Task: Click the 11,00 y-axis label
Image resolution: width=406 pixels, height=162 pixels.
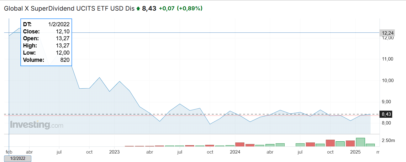Action: click(388, 59)
